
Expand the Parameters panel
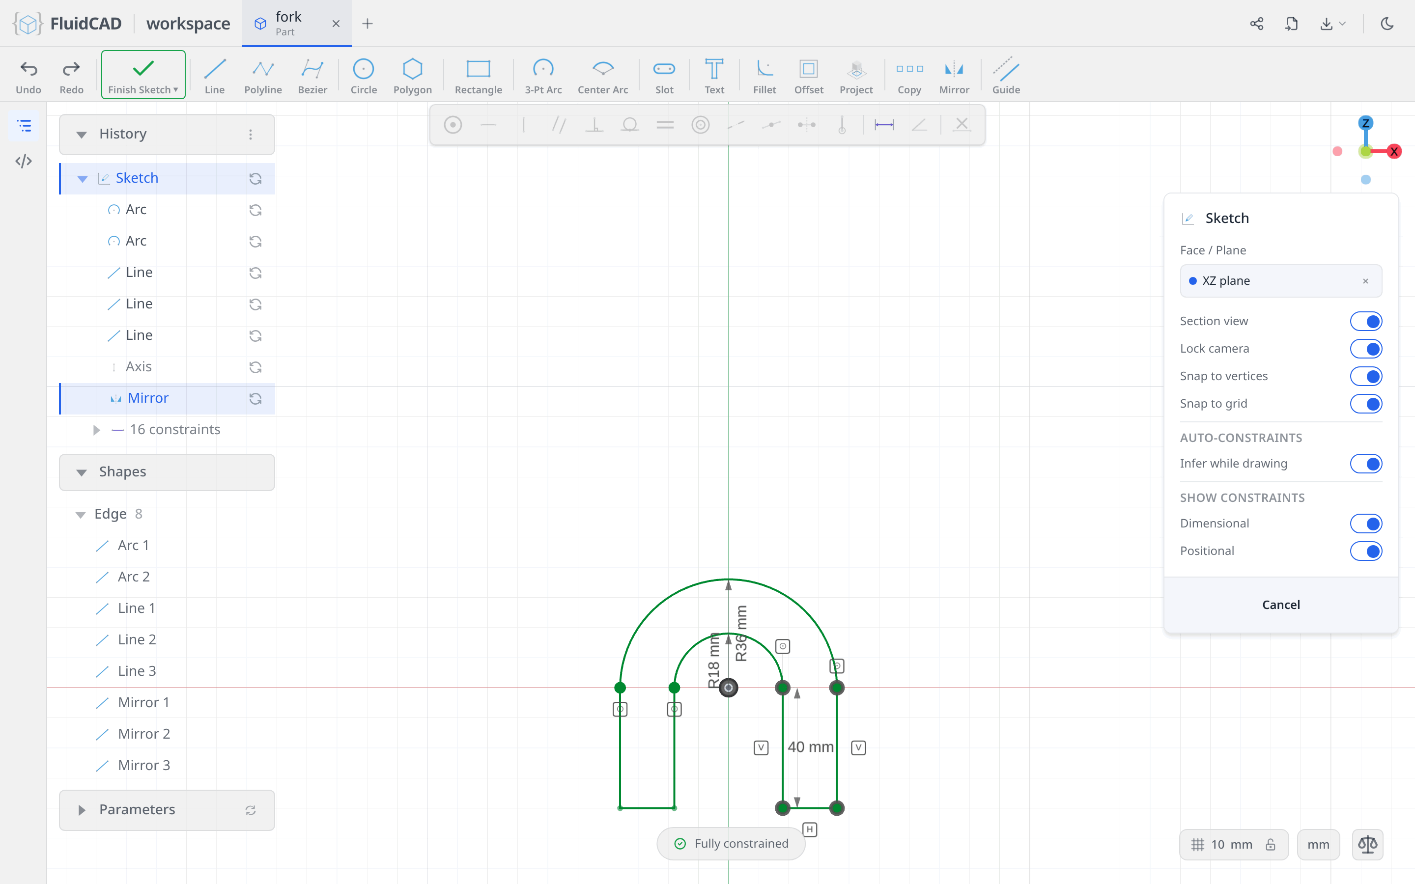tap(82, 810)
